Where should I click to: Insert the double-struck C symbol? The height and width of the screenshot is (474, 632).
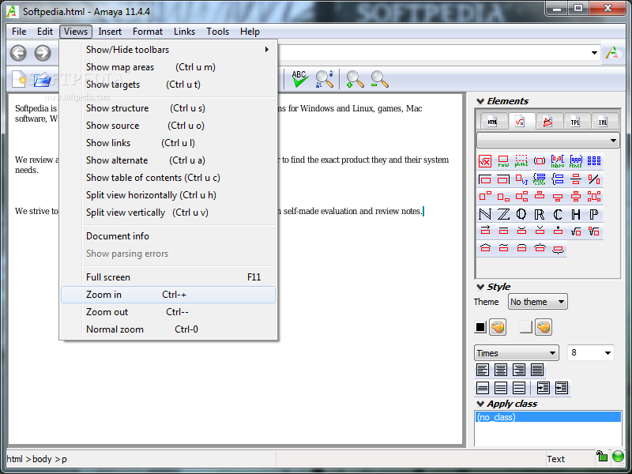click(x=558, y=214)
